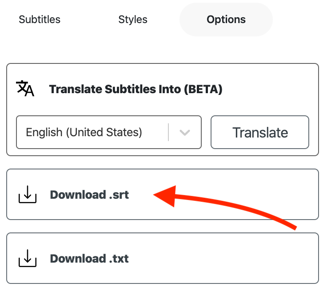Click the divider line inside language selector

click(x=168, y=132)
